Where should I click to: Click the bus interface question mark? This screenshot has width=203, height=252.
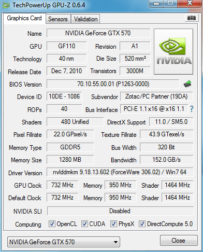coord(192,109)
